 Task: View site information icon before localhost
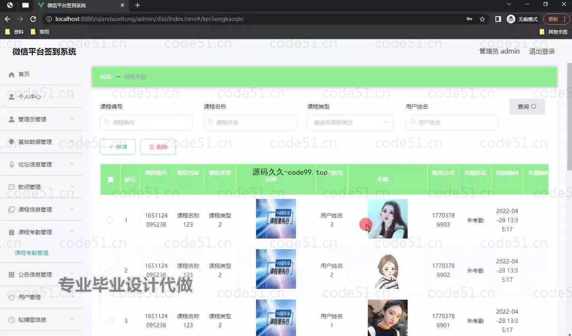pos(49,19)
